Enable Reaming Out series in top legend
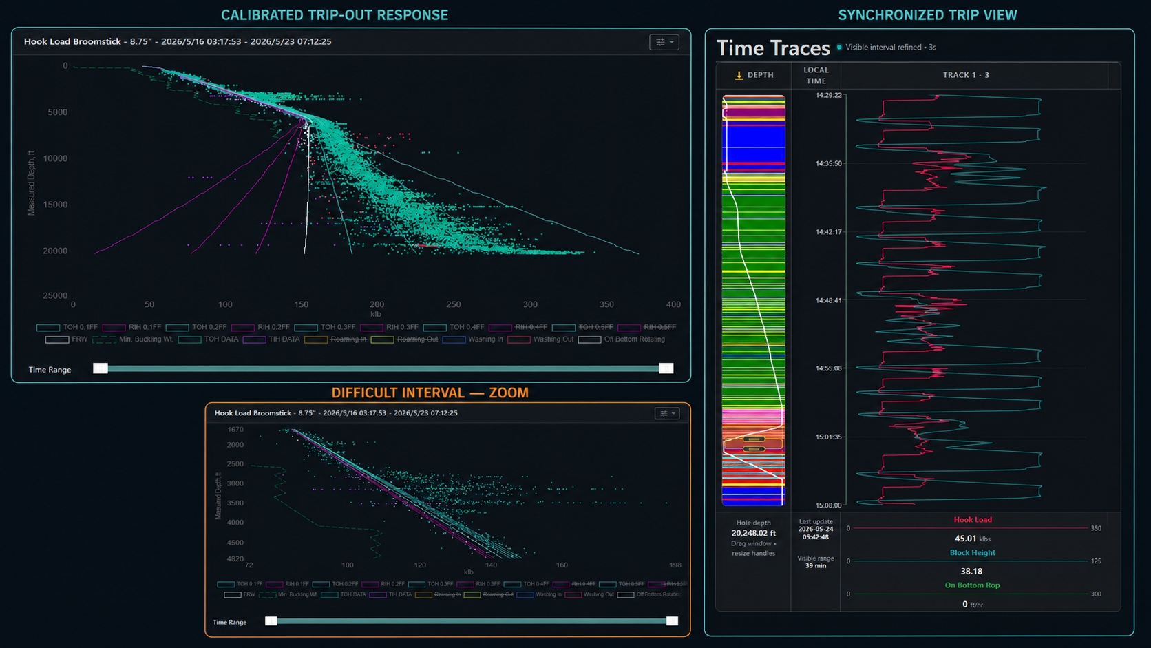Image resolution: width=1151 pixels, height=648 pixels. (x=404, y=339)
